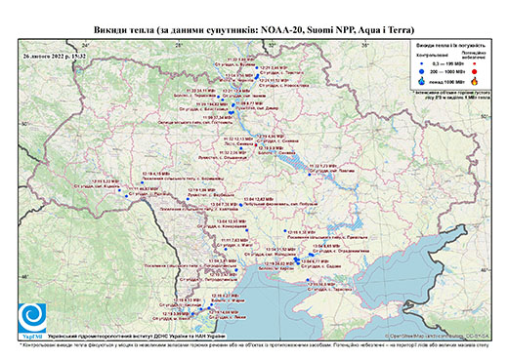The height and width of the screenshot is (359, 508).
Task: Click the 26 лютого 2022 date stamp
Action: tap(55, 56)
